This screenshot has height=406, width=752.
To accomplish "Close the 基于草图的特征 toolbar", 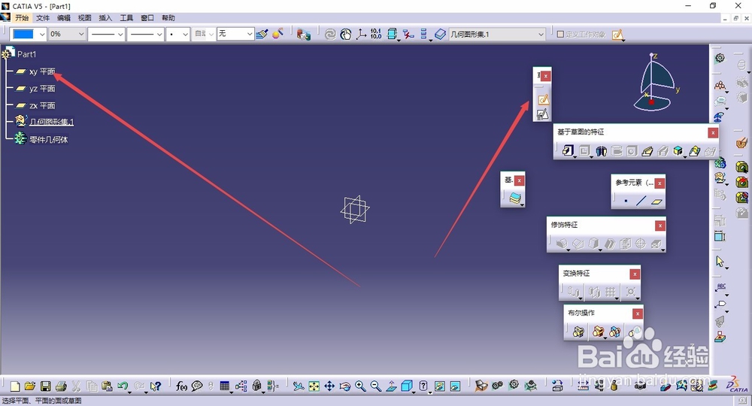I will (x=713, y=133).
